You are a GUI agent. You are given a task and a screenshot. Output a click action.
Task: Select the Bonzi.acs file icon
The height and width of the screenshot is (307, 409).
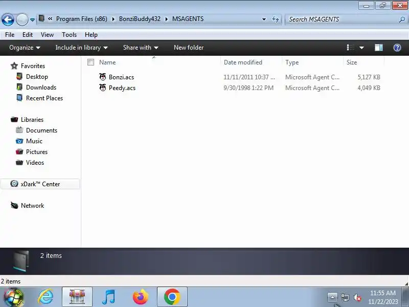[103, 77]
